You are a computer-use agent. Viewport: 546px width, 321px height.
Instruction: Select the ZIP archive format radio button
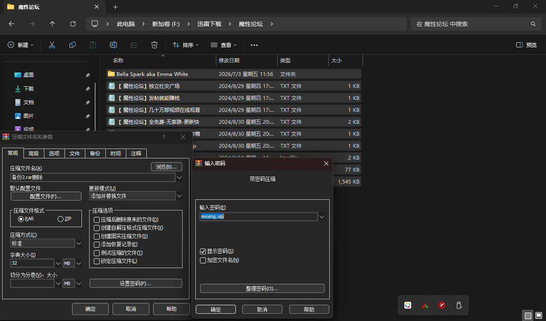pos(60,219)
